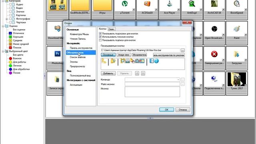Collapse the Выбранный цвет tree node
The image size is (256, 144).
pos(3,51)
